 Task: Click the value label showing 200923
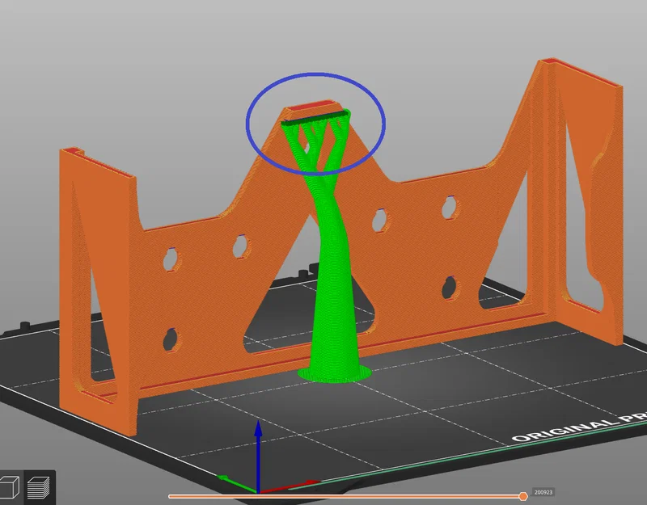tap(544, 491)
